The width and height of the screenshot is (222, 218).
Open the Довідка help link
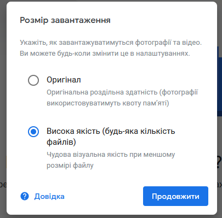click(49, 196)
